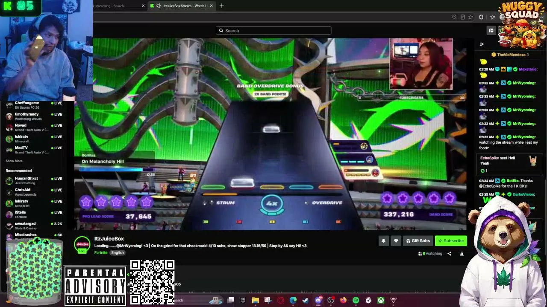547x307 pixels.
Task: Open Opera GX from the taskbar
Action: [x=280, y=300]
